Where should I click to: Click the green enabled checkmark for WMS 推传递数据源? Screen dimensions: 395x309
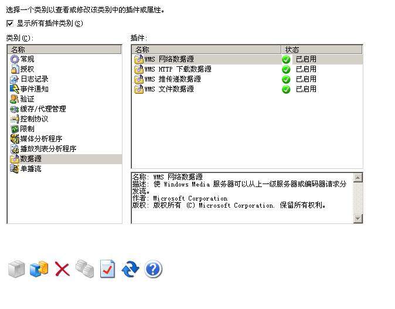pyautogui.click(x=286, y=79)
